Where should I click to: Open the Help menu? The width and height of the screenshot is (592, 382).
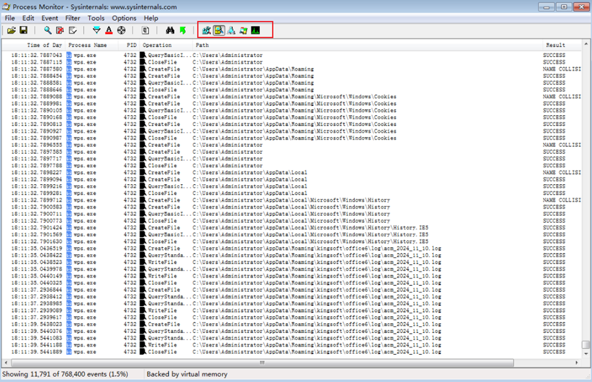(x=151, y=18)
